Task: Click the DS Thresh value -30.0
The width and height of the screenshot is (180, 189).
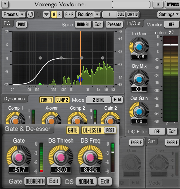Action: [61, 170]
